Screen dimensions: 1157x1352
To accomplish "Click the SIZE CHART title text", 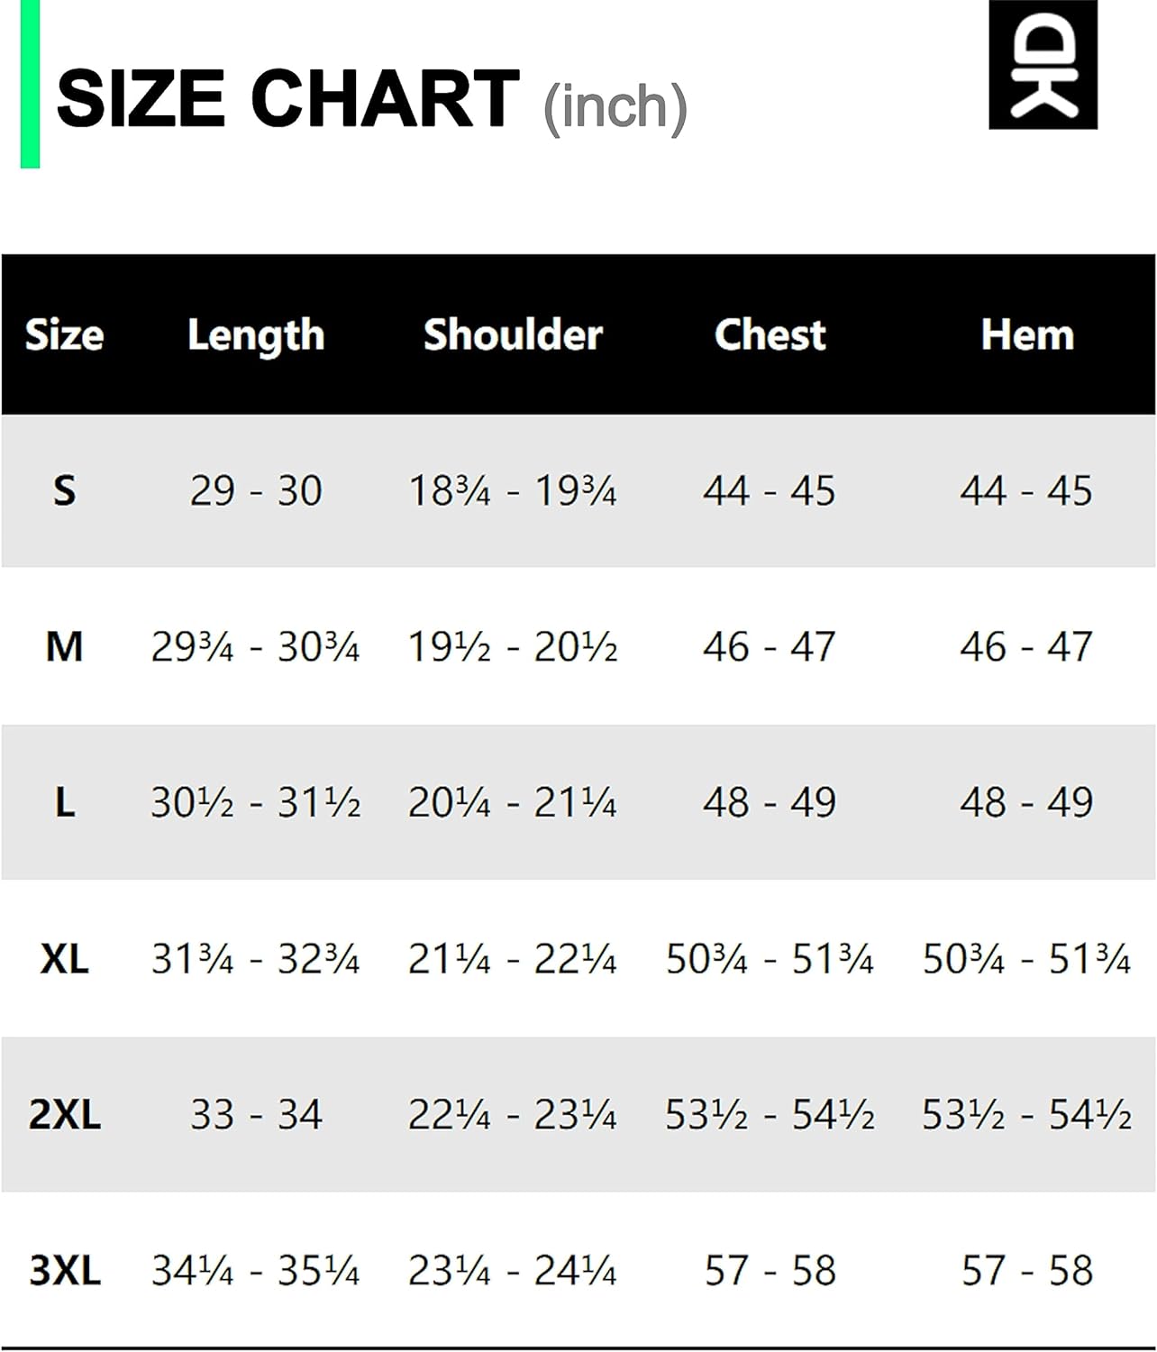I will [x=287, y=99].
